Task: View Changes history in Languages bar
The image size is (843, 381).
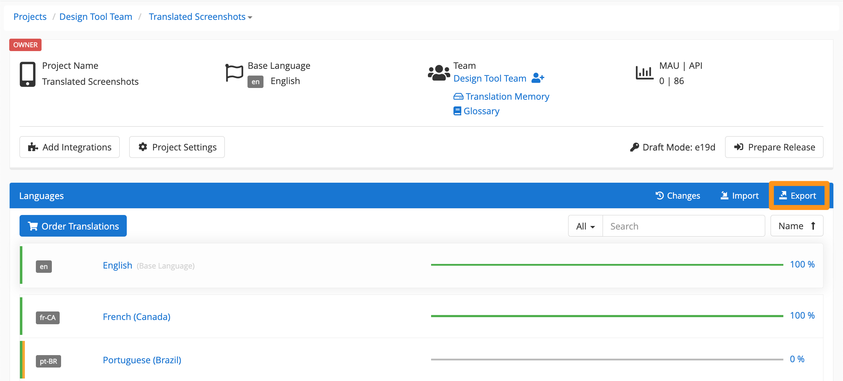Action: pyautogui.click(x=678, y=195)
